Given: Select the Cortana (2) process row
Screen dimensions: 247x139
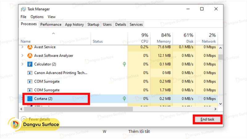Looking at the screenshot, I should [x=118, y=99].
